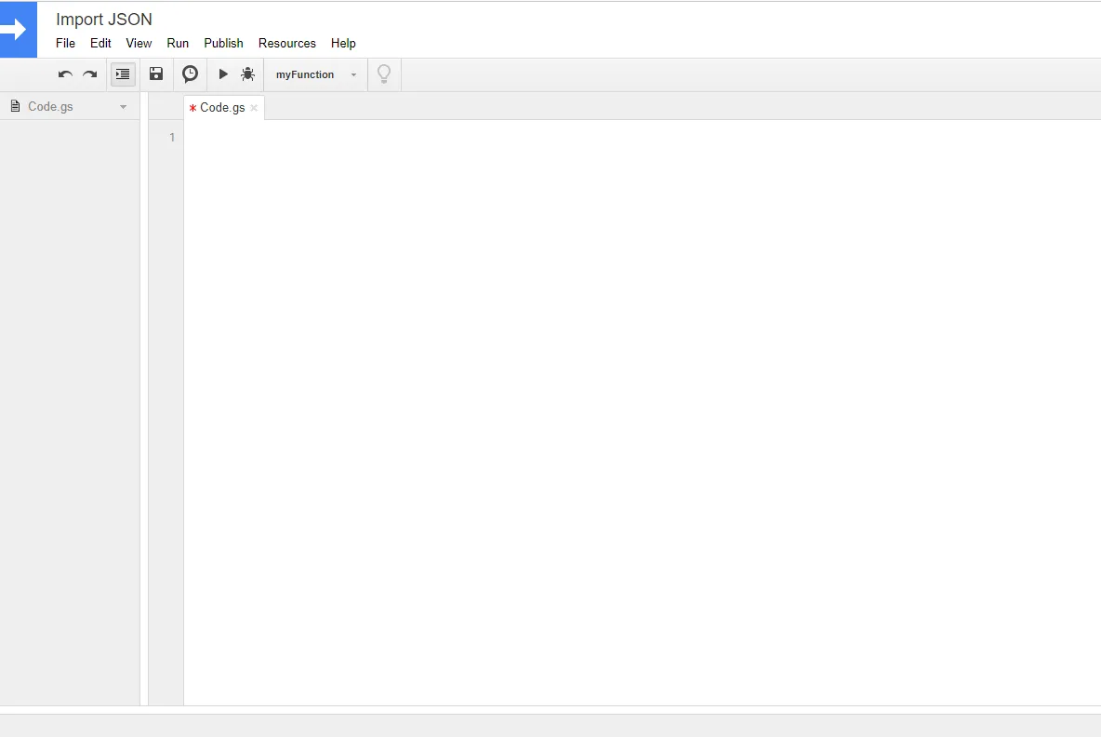Viewport: 1101px width, 737px height.
Task: Debug the function with the bug icon
Action: pyautogui.click(x=248, y=74)
